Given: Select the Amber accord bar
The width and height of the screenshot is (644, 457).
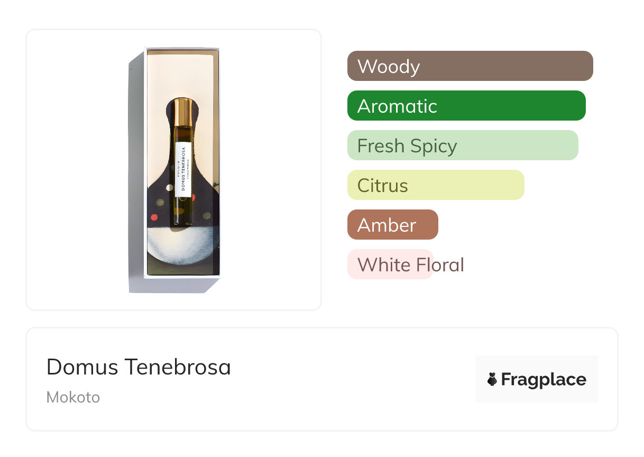Looking at the screenshot, I should (x=392, y=225).
